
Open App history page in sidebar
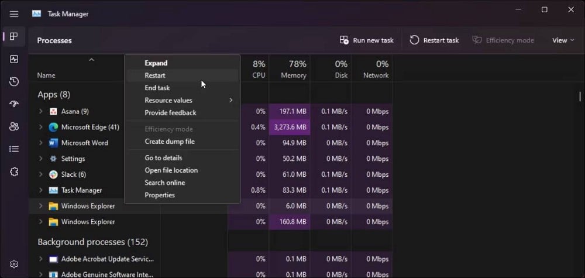coord(14,81)
